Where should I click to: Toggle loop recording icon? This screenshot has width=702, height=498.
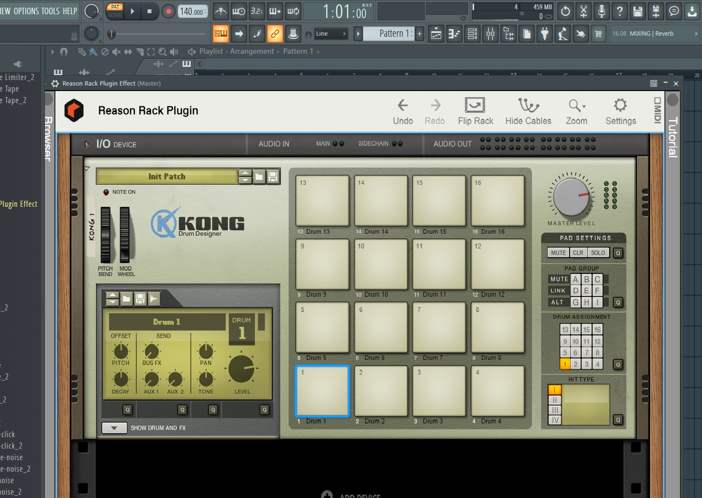(x=293, y=11)
